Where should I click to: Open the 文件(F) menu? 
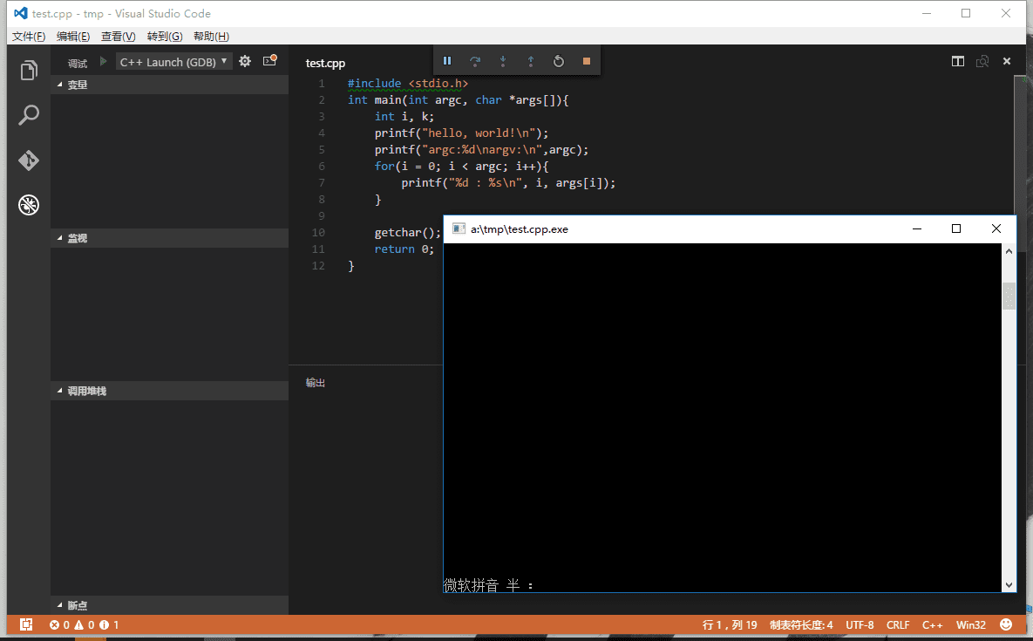click(29, 37)
